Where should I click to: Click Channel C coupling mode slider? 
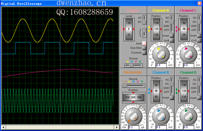tap(199, 24)
